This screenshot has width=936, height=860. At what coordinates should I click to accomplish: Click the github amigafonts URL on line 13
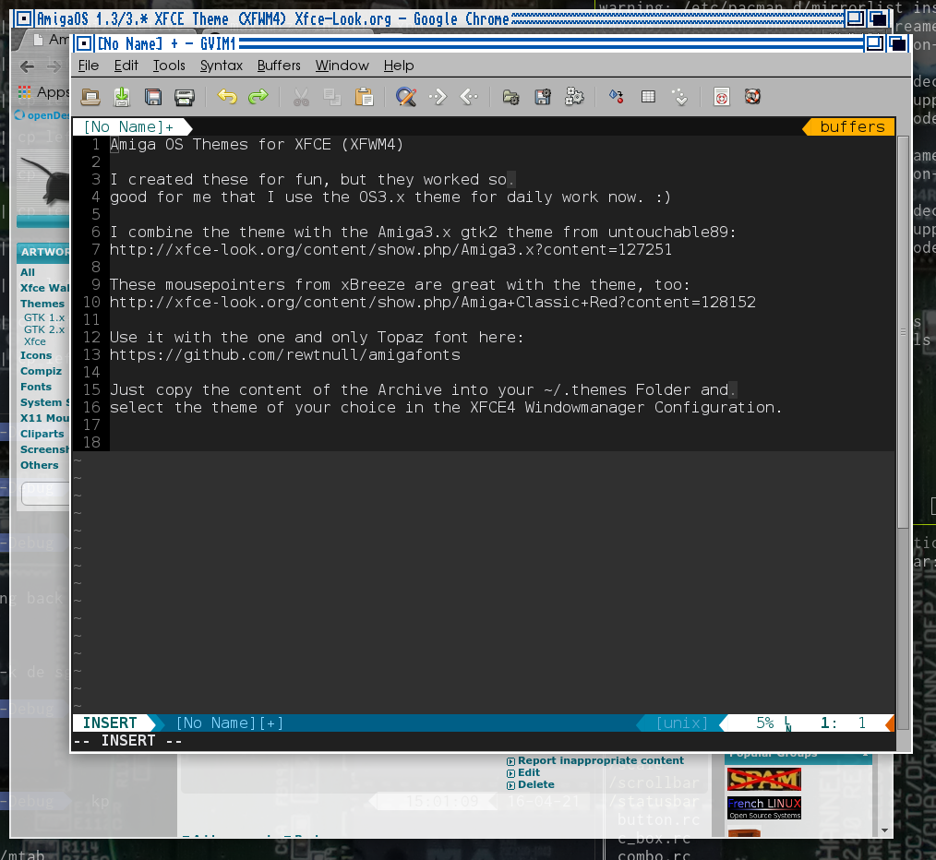point(285,354)
